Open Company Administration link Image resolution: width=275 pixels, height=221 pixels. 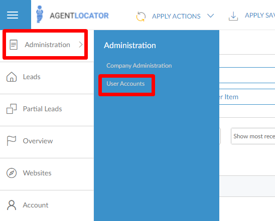pos(139,66)
